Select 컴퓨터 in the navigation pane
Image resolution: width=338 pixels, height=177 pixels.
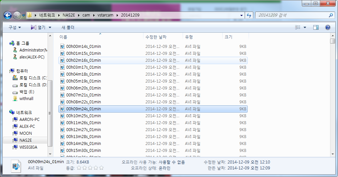click(22, 71)
